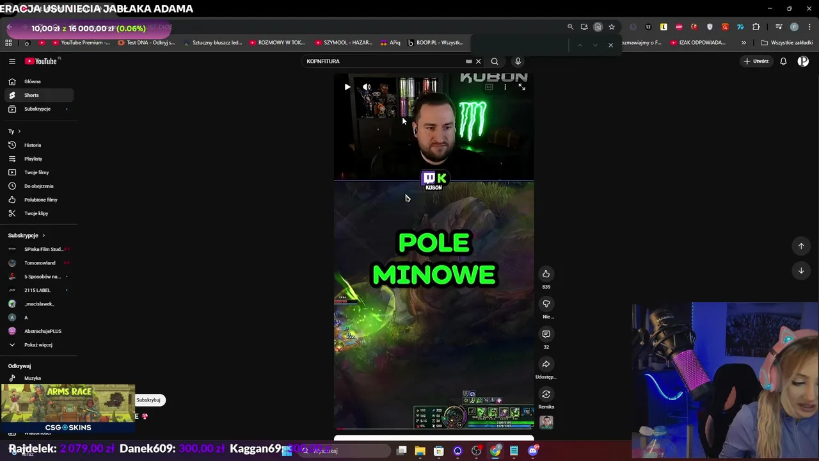The height and width of the screenshot is (461, 819).
Task: Open Discord from the taskbar
Action: [x=532, y=451]
